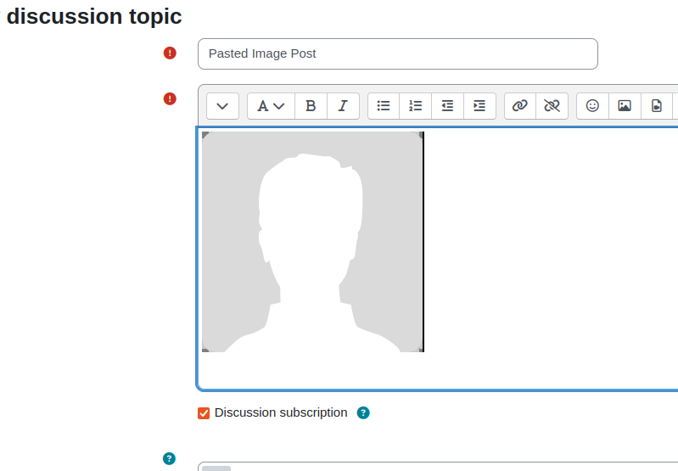The width and height of the screenshot is (678, 471).
Task: Outdent the current paragraph
Action: pos(447,106)
